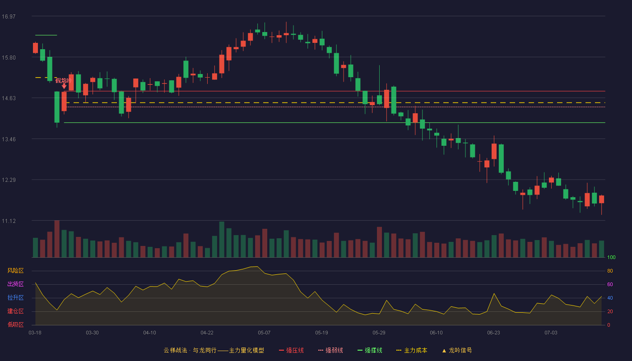
Task: Click the 05-07 date axis label
Action: click(x=264, y=333)
